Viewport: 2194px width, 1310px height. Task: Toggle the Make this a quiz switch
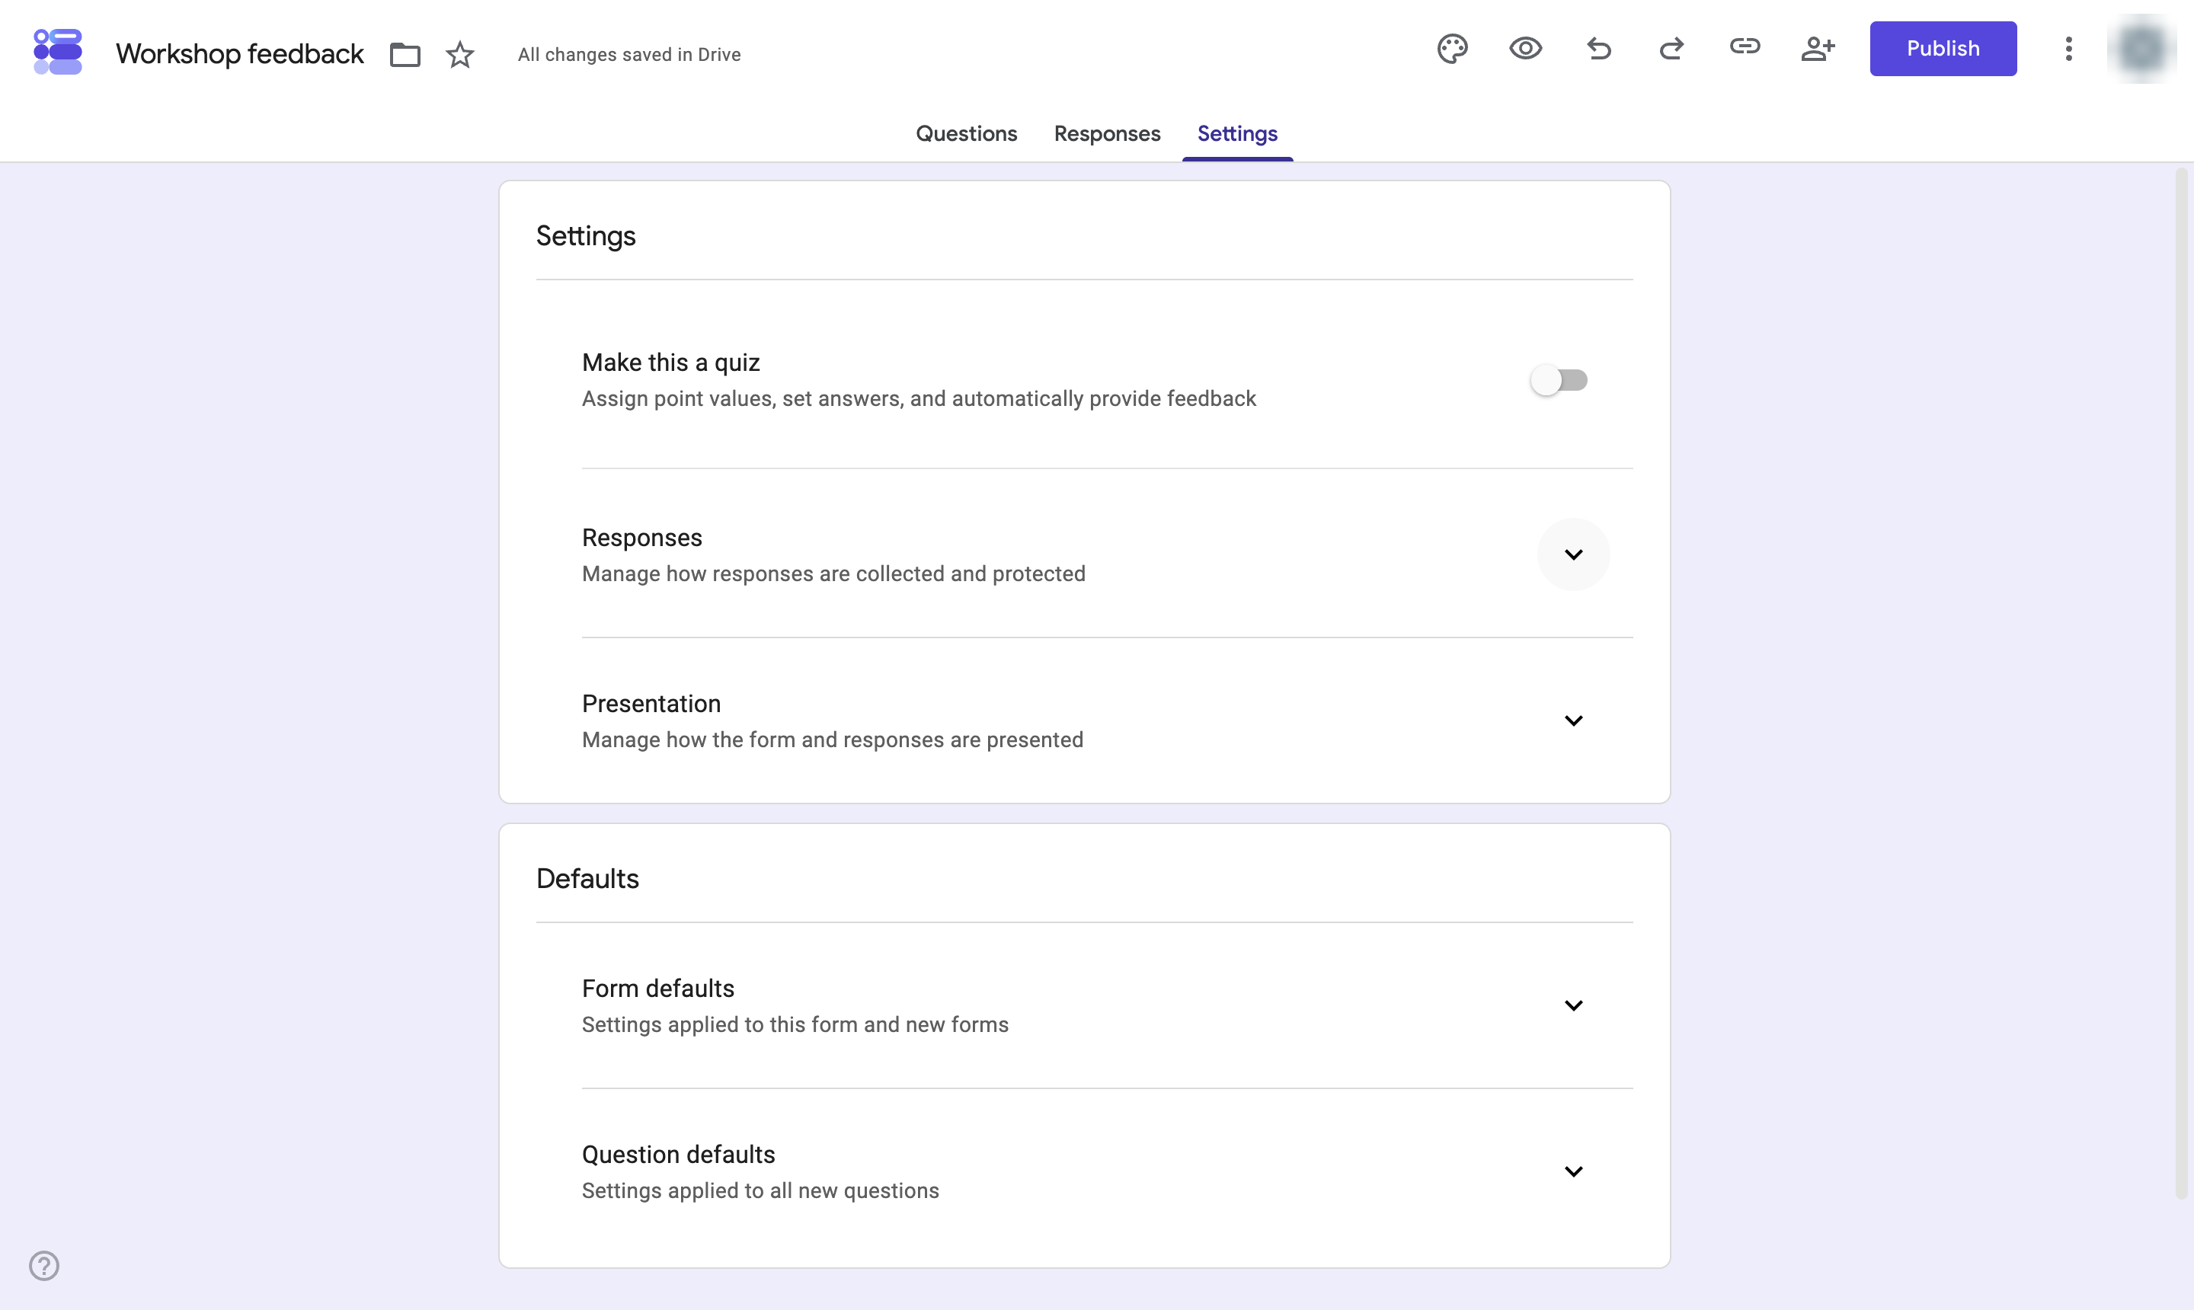coord(1559,381)
